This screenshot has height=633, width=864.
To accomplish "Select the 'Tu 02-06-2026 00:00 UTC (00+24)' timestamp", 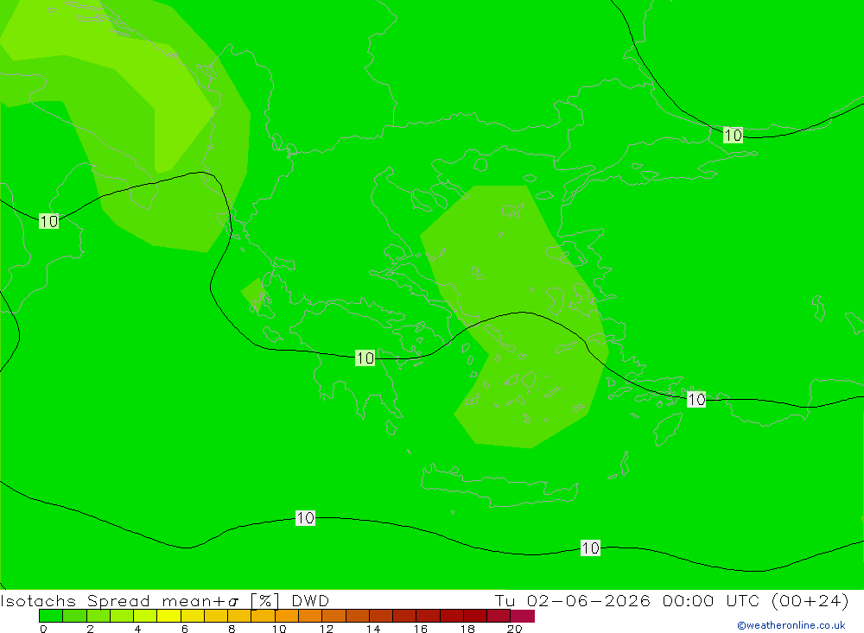I will tap(671, 600).
